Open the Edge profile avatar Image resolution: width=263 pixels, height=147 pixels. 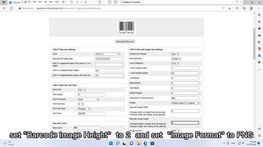coord(251,8)
